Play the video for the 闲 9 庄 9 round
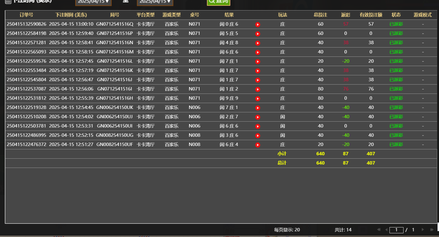 click(258, 98)
